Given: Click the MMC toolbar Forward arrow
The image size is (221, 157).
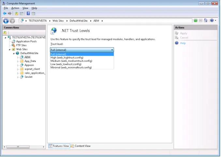Looking at the screenshot, I should click(9, 14).
